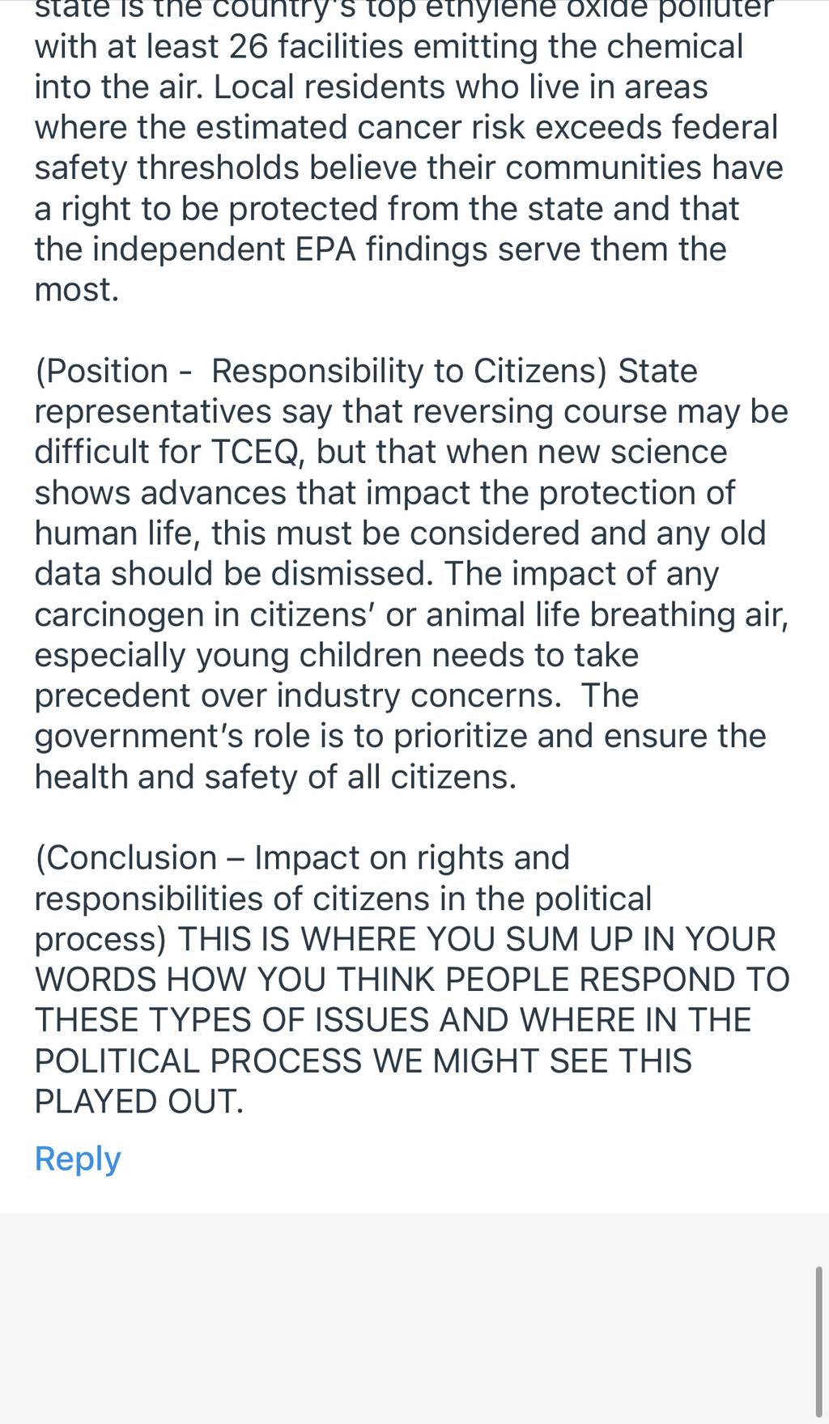This screenshot has width=829, height=1424.
Task: Click the "safety thresholds believe their communities" line
Action: click(368, 168)
